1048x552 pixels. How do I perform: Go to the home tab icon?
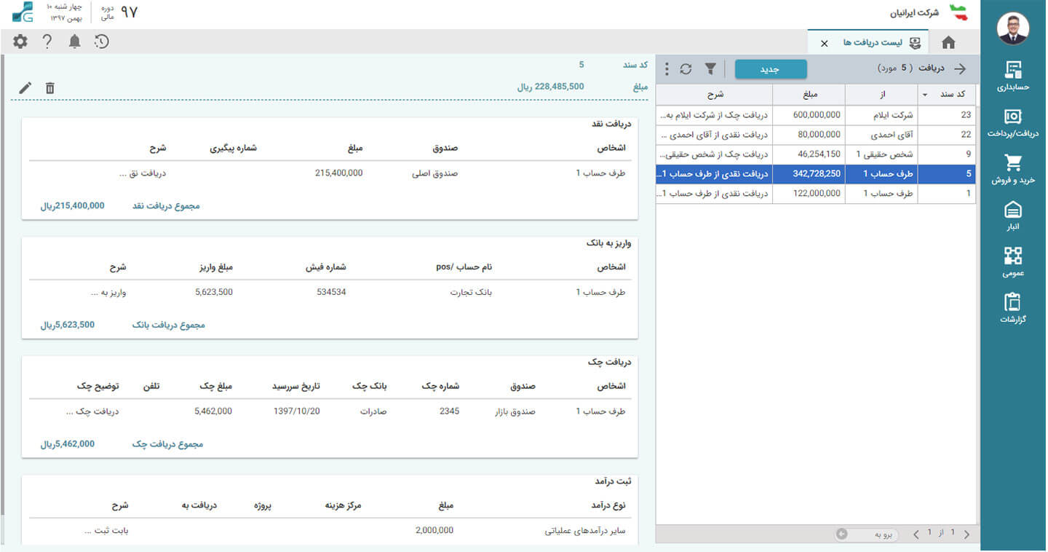tap(948, 42)
